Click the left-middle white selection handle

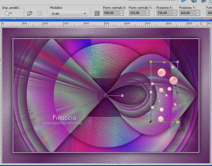tap(151, 92)
